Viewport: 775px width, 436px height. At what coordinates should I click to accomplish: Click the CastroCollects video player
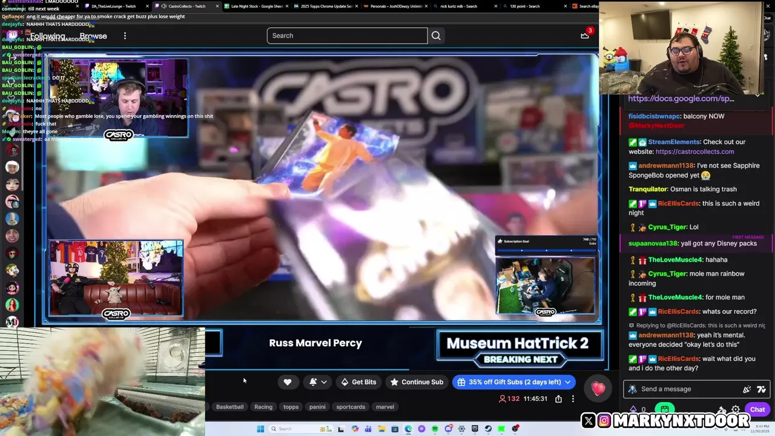(321, 189)
